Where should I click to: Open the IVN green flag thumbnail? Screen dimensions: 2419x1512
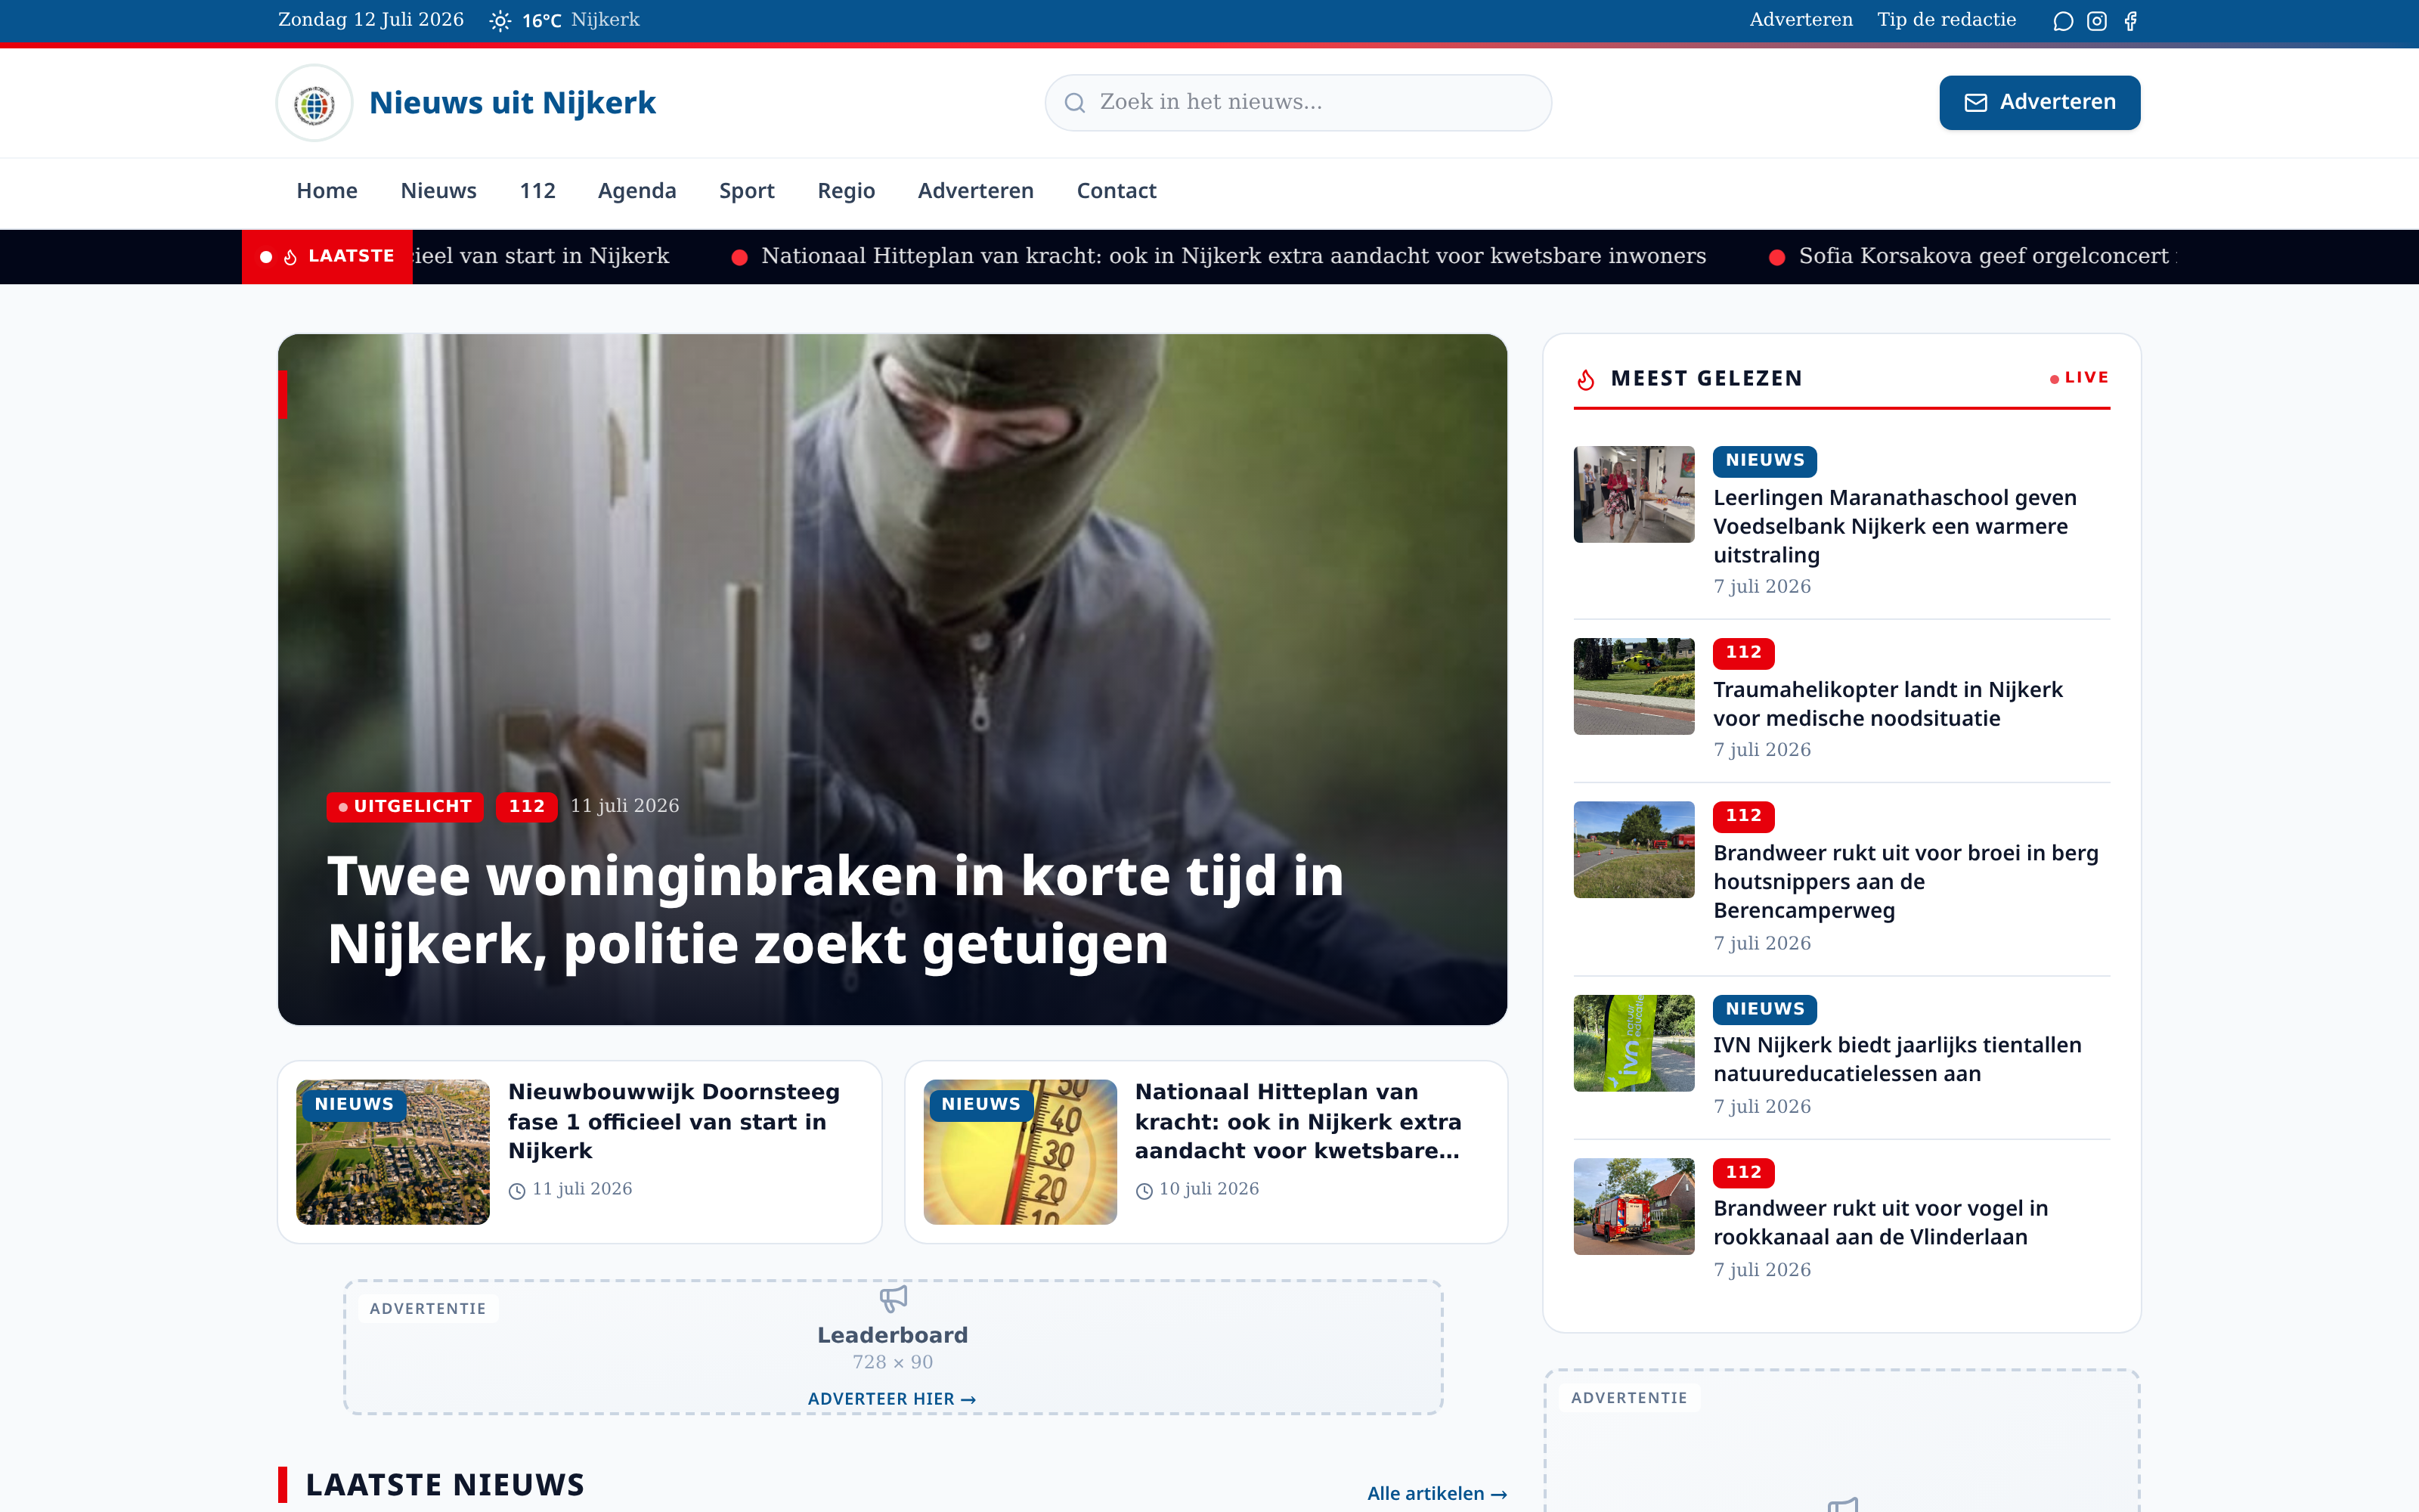(1634, 1043)
